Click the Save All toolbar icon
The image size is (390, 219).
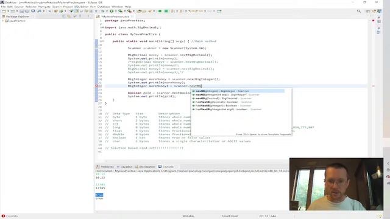(x=27, y=11)
